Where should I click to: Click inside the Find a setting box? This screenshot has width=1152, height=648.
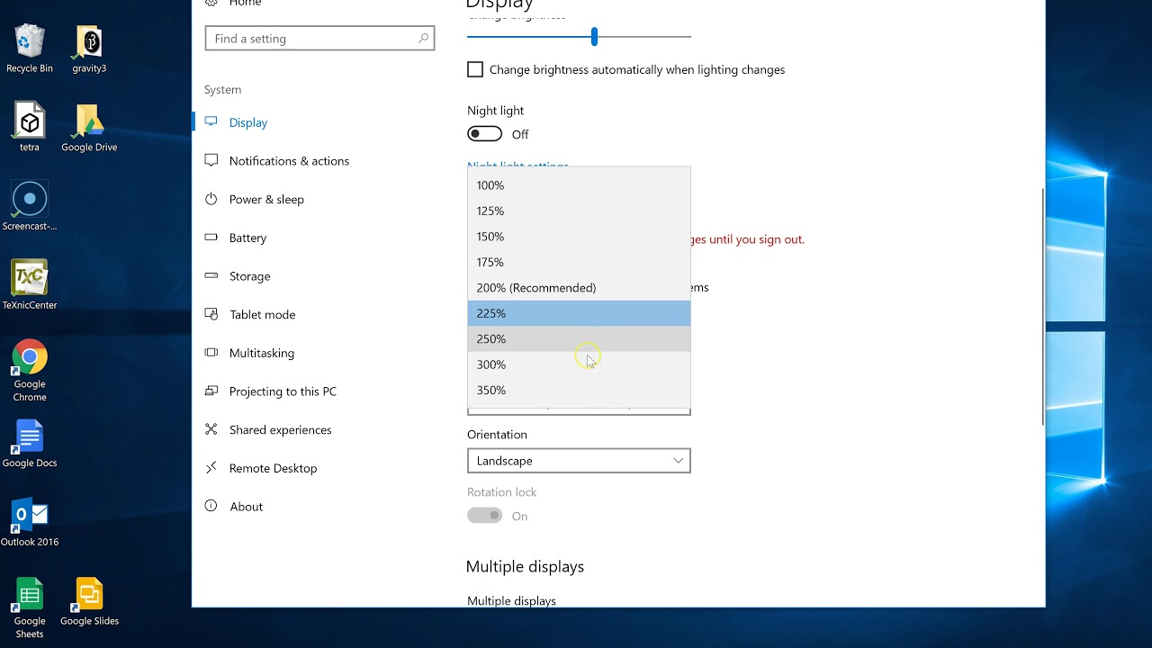319,39
